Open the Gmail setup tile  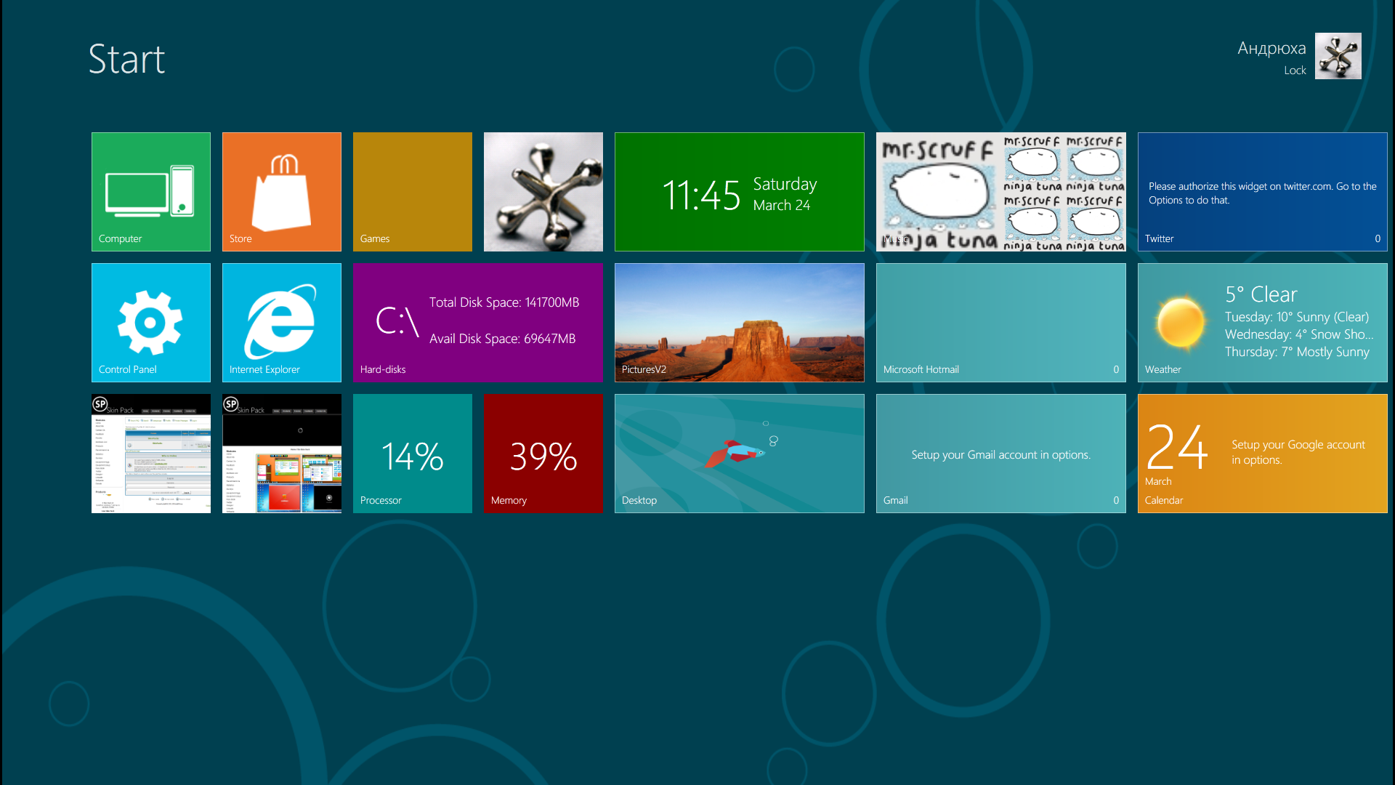coord(1000,453)
